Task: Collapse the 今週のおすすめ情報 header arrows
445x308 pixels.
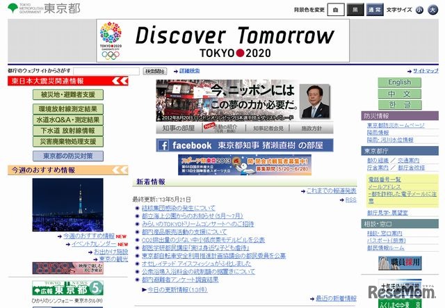Action: [120, 170]
